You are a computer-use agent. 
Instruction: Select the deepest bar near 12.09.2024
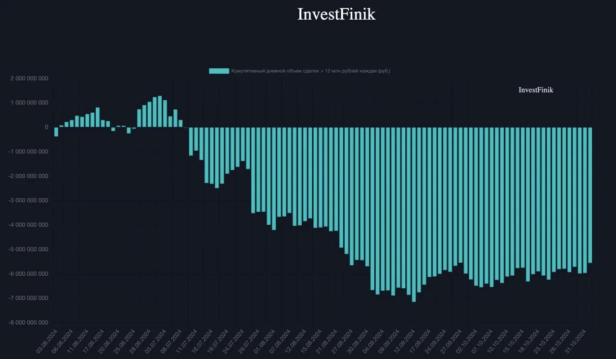pos(414,215)
